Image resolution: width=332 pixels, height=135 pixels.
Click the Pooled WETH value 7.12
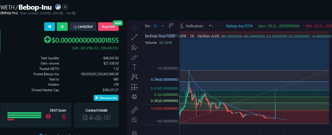[x=116, y=69]
